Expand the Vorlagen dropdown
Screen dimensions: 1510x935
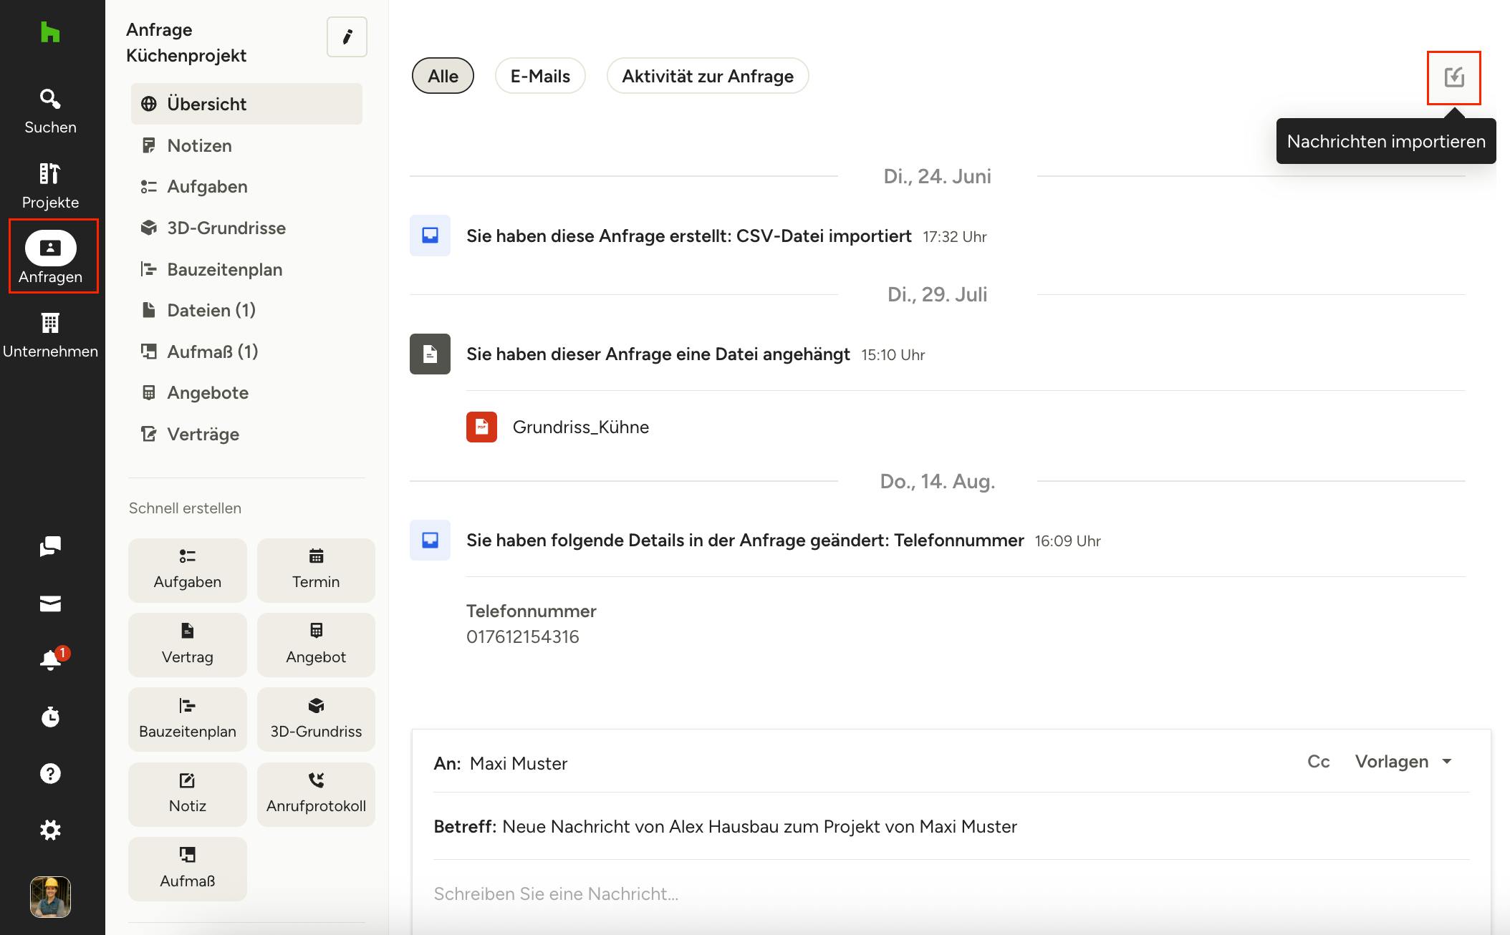click(1403, 762)
